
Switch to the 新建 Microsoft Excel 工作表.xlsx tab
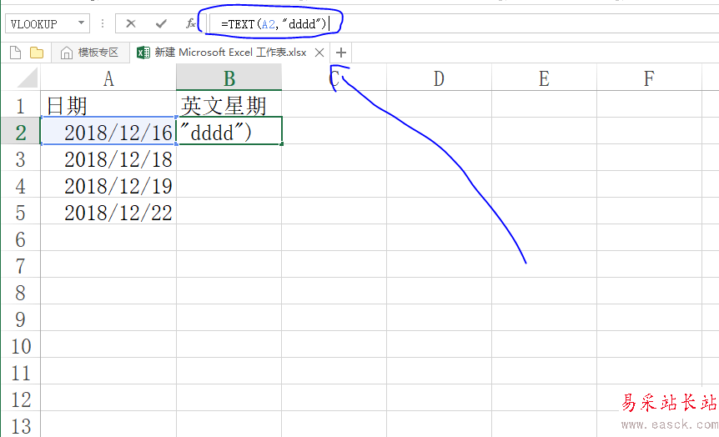tap(231, 53)
